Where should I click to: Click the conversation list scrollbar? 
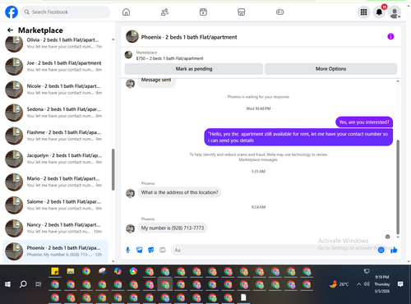113,169
